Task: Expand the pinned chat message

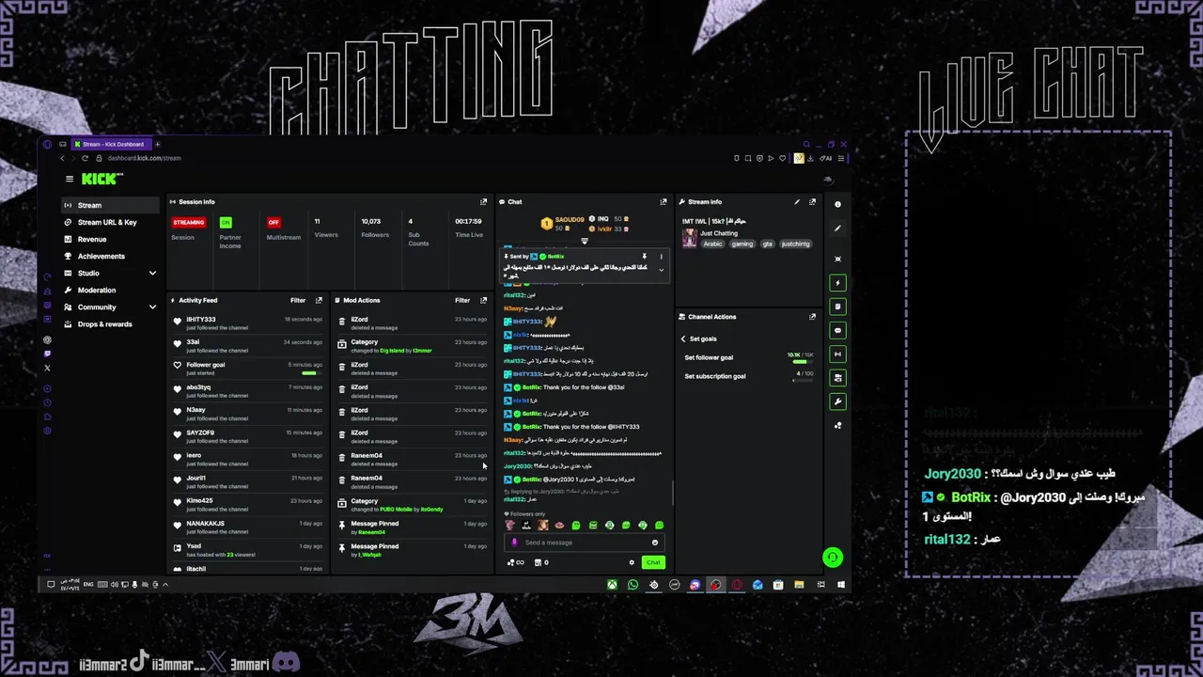Action: pos(661,270)
